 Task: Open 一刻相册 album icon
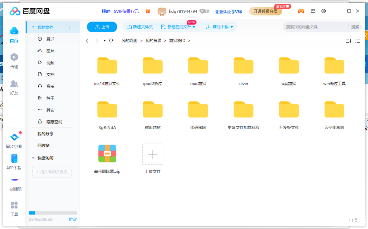point(14,180)
